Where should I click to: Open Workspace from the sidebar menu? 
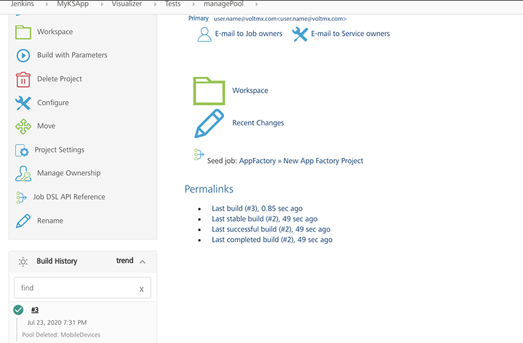55,32
